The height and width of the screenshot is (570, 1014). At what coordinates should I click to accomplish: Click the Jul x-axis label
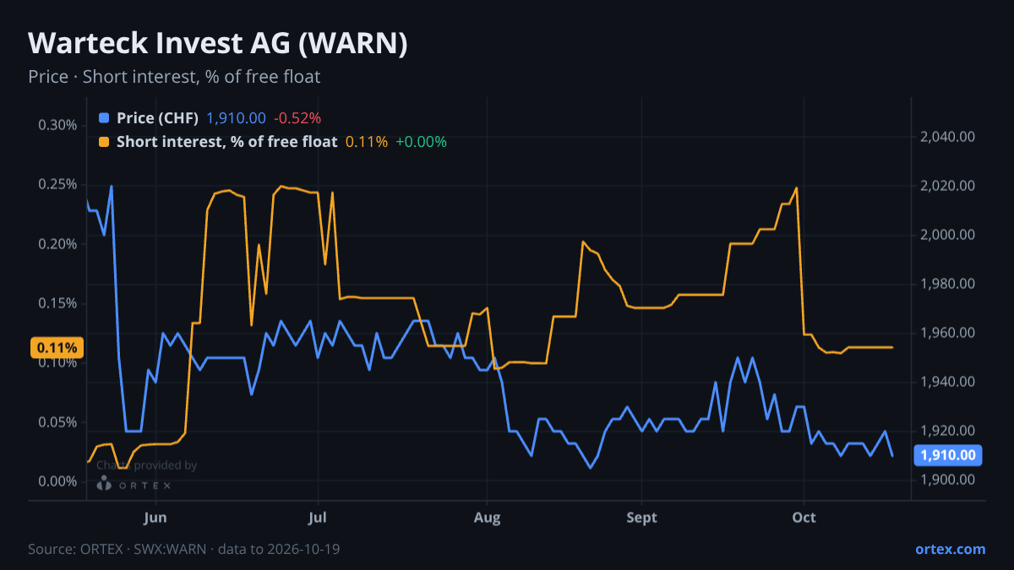(x=318, y=518)
